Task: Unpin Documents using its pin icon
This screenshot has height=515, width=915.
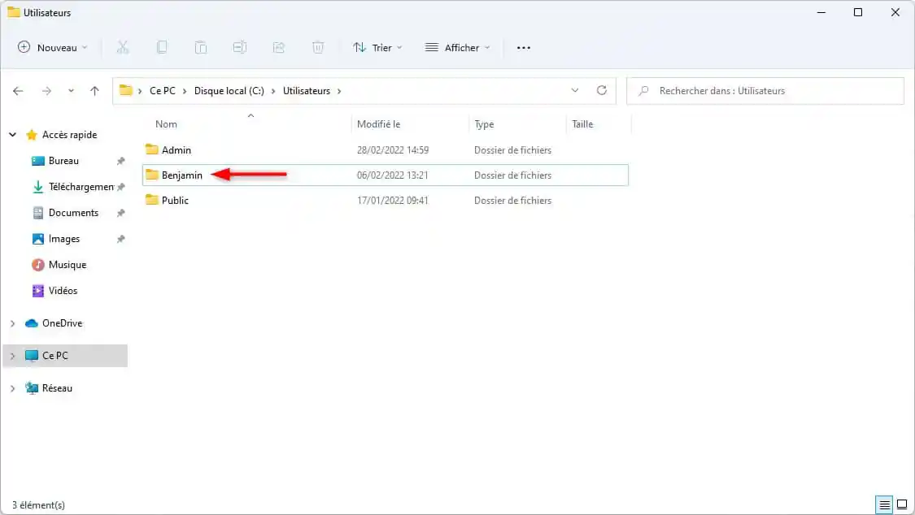Action: pos(121,213)
